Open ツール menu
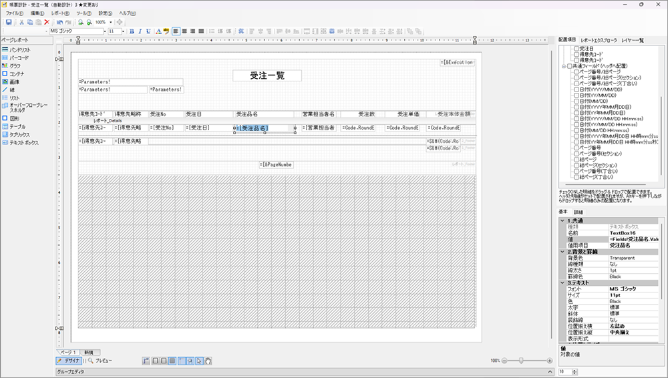Screen dimensions: 668x378 83,13
